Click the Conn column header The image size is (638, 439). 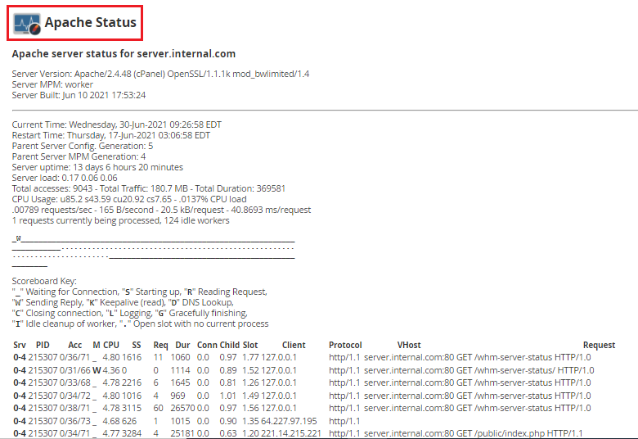(207, 345)
